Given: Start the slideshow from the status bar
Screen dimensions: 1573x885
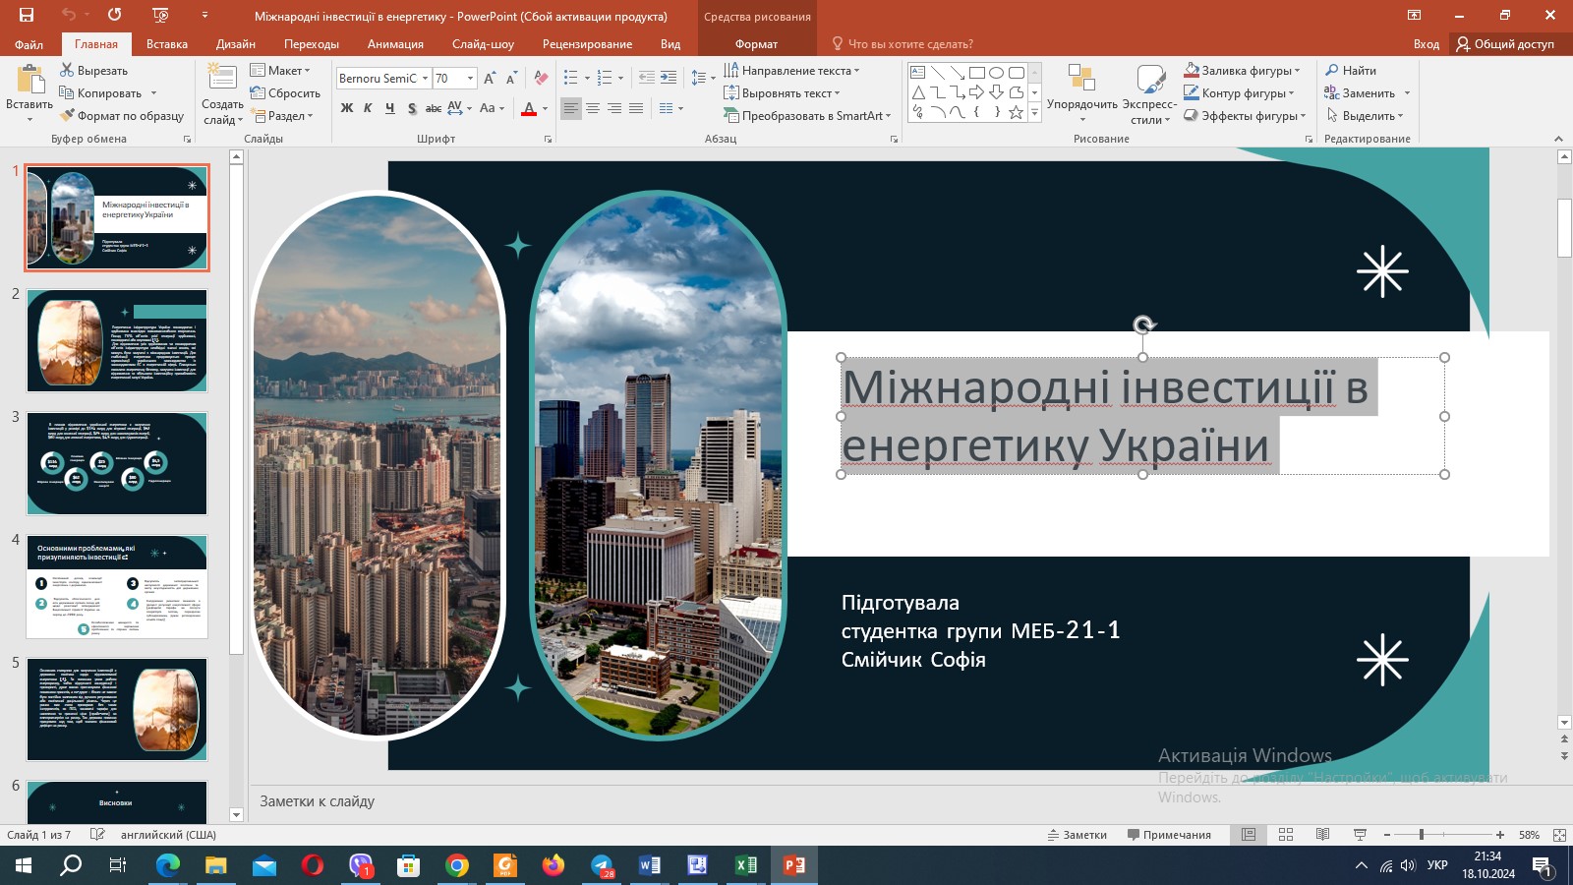Looking at the screenshot, I should pos(1361,835).
